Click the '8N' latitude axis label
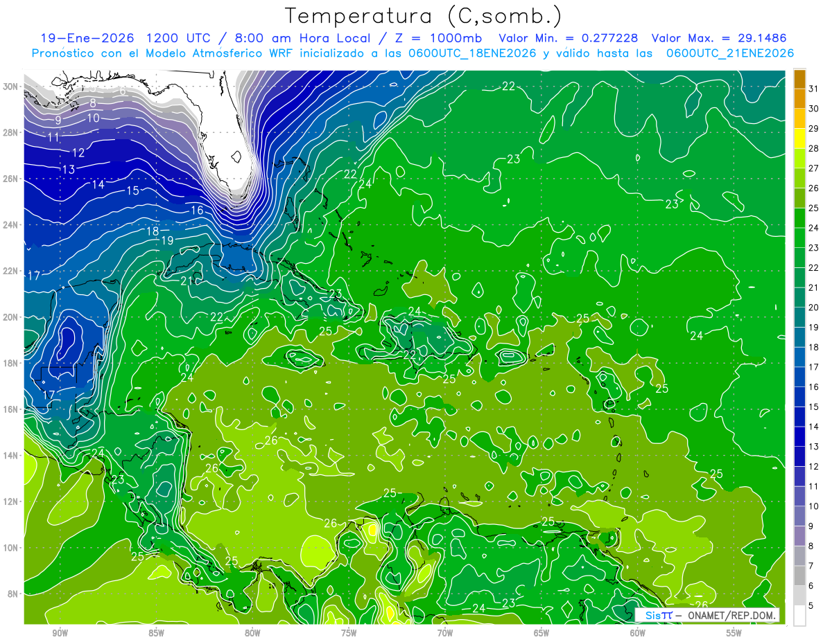Image resolution: width=832 pixels, height=642 pixels. click(14, 594)
